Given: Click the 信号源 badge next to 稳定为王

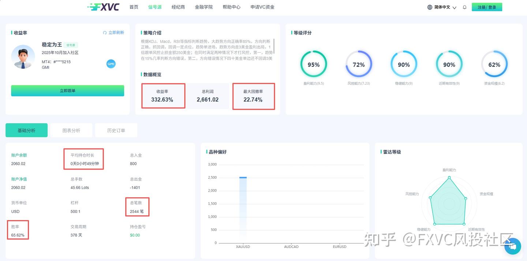Looking at the screenshot, I should pos(70,45).
